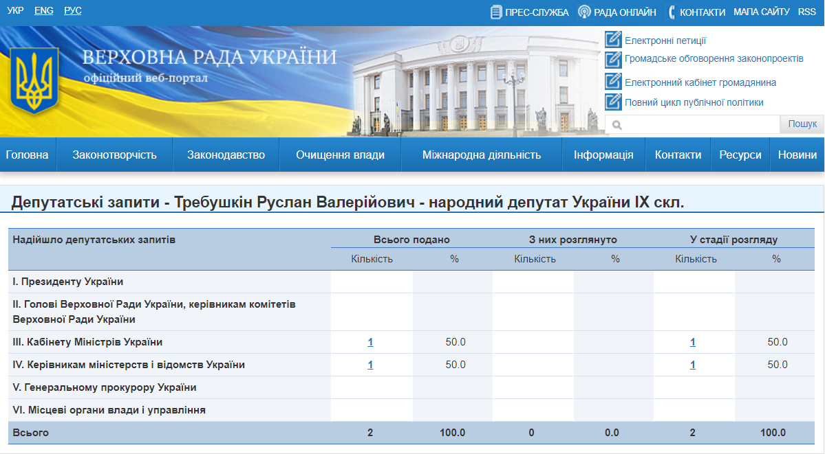Open the Інформація menu item

[x=603, y=155]
